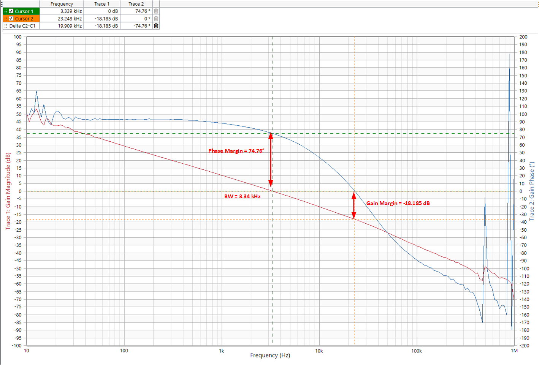Grab the Cursor 1 row drag handle

pyautogui.click(x=6, y=11)
